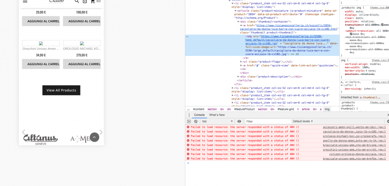Open the Altanus Genève brand logo
389x186 pixels.
40,139
